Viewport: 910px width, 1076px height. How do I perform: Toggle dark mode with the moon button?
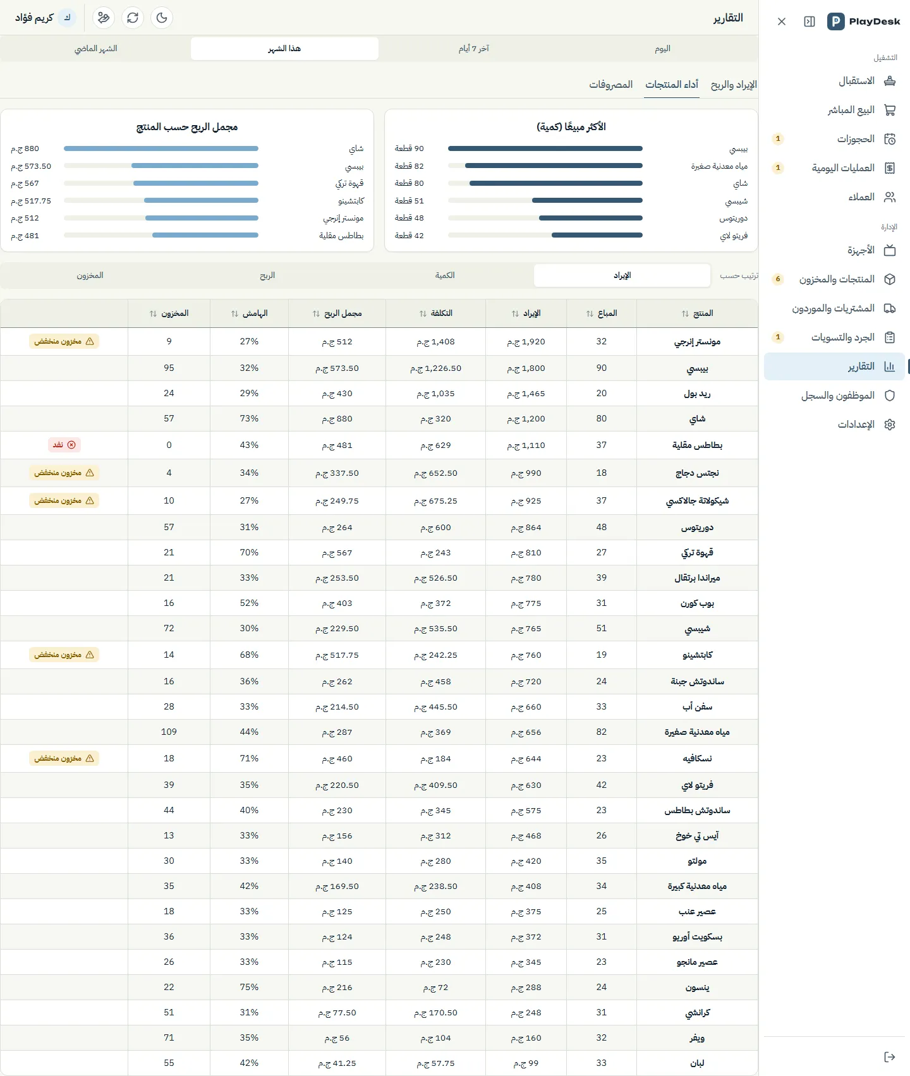coord(162,18)
